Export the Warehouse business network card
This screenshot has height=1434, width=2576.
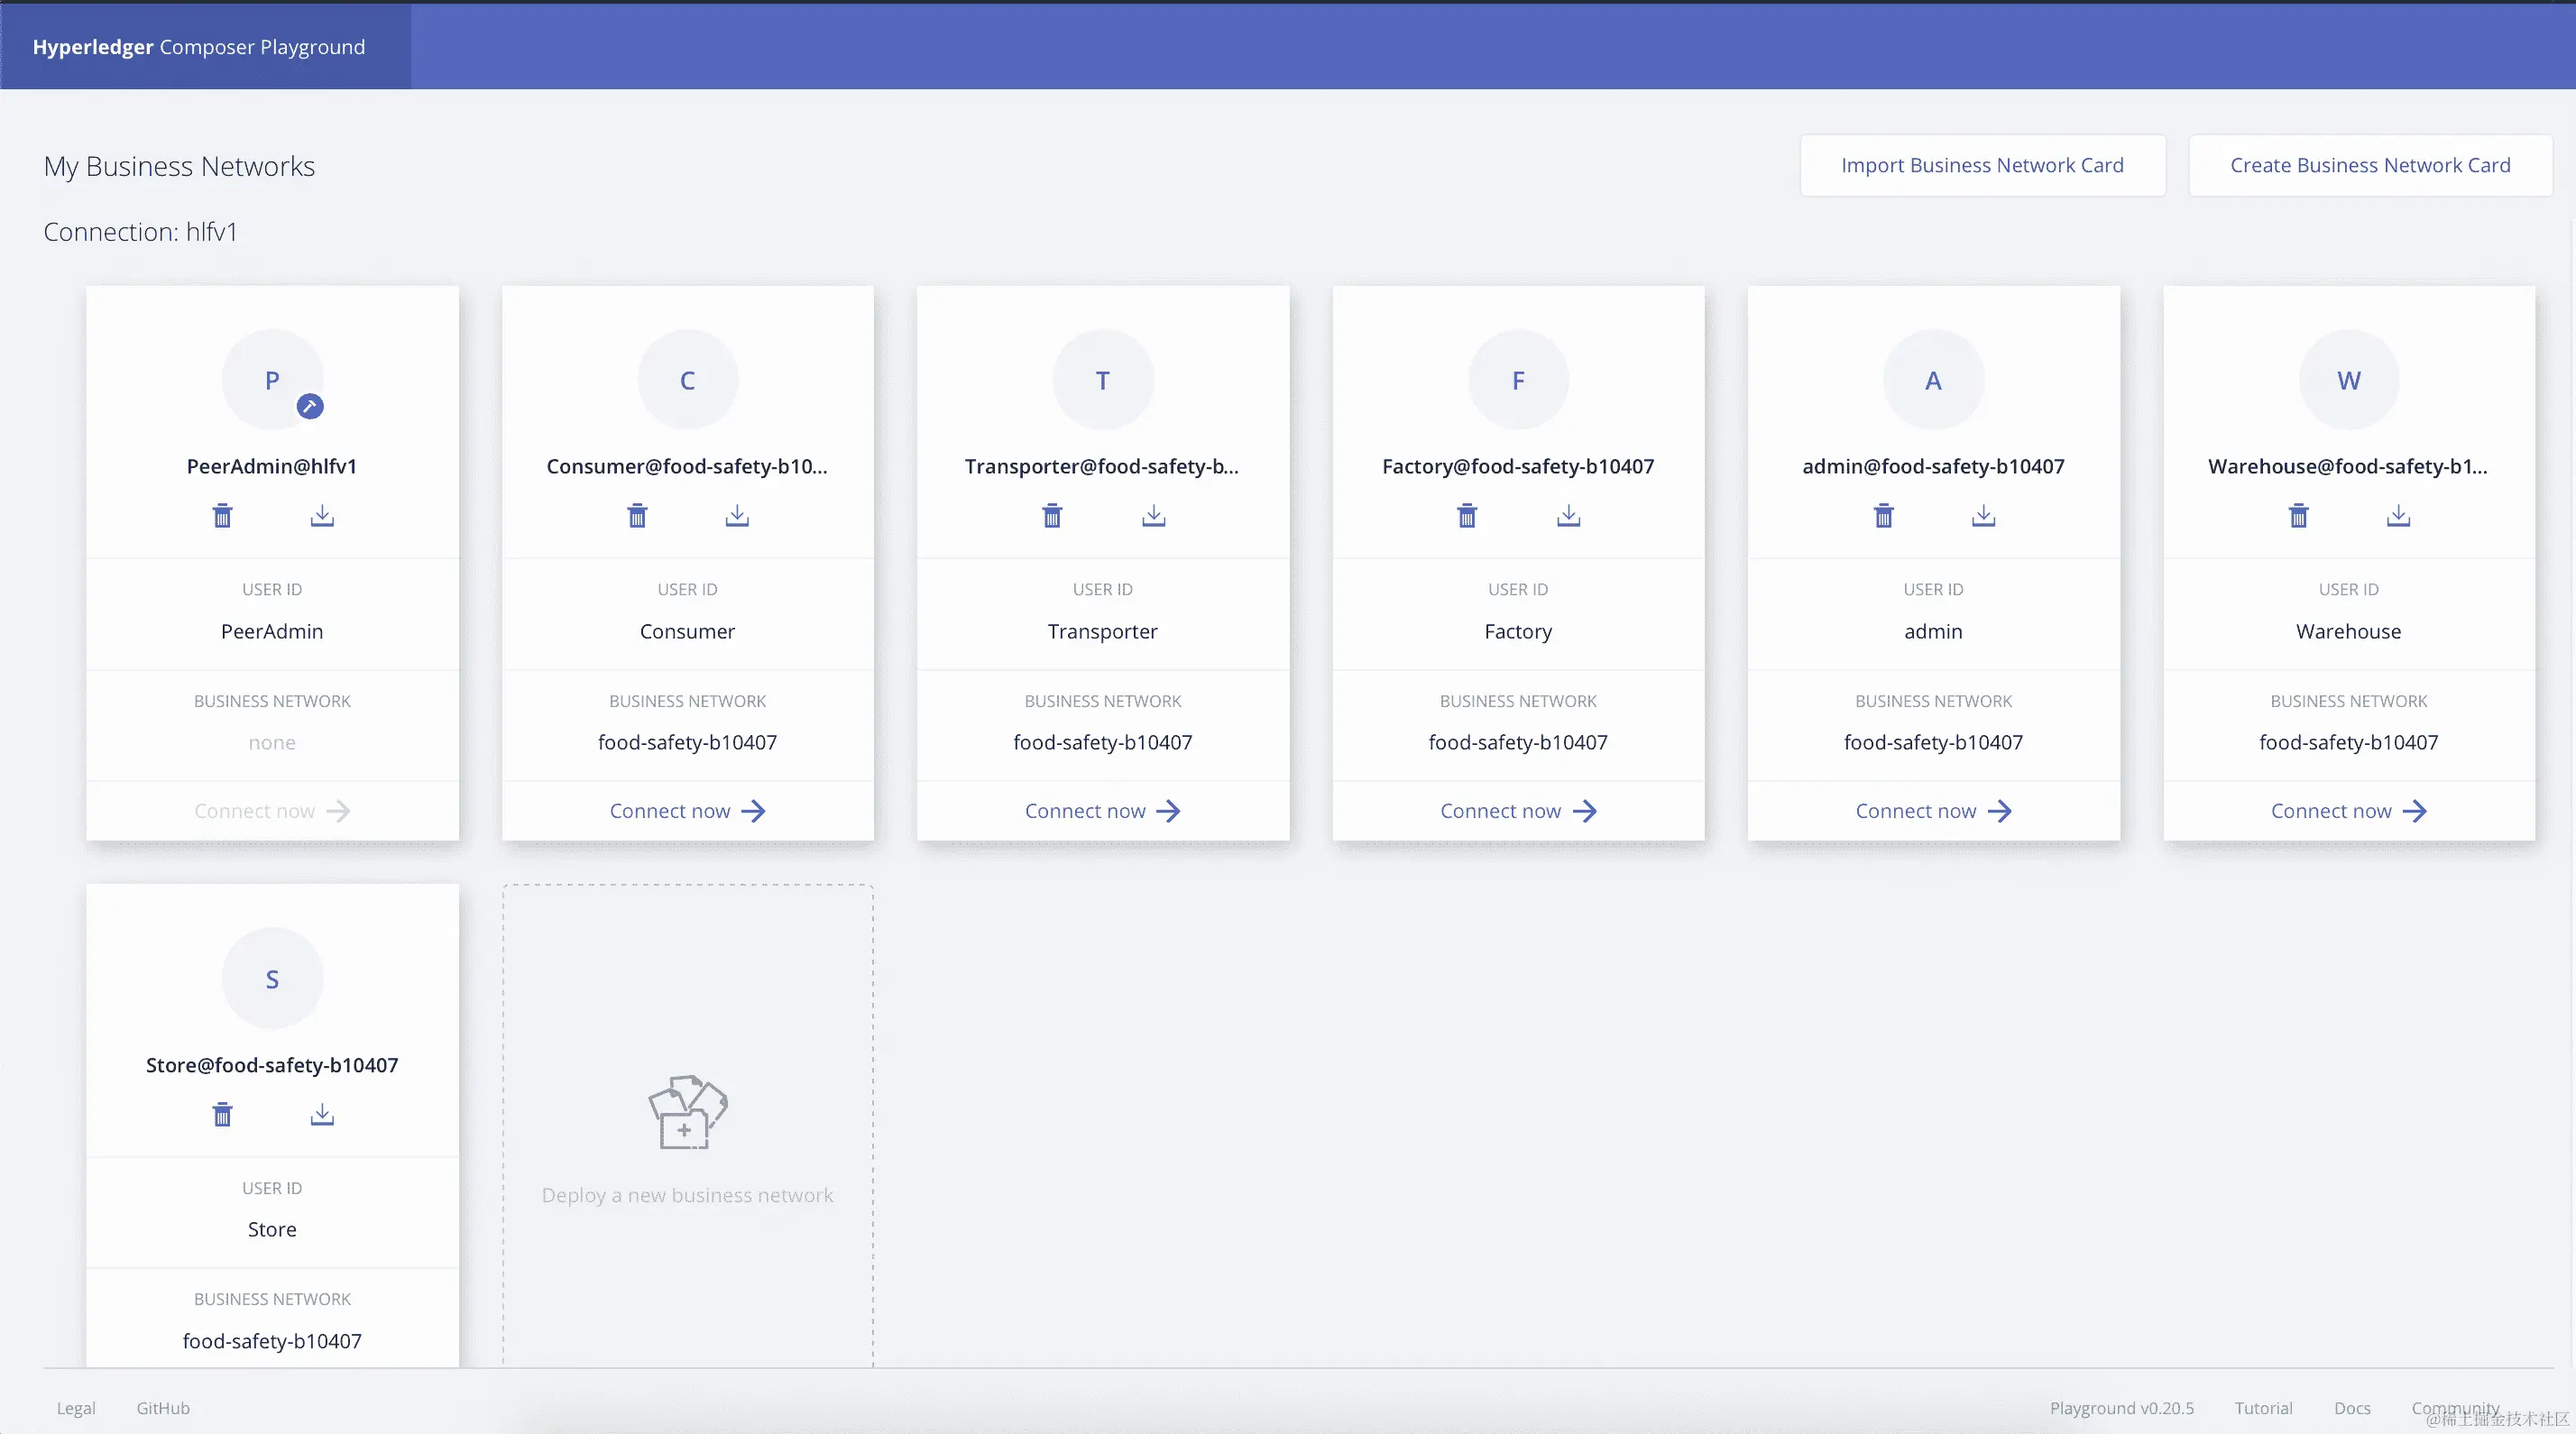pos(2398,516)
